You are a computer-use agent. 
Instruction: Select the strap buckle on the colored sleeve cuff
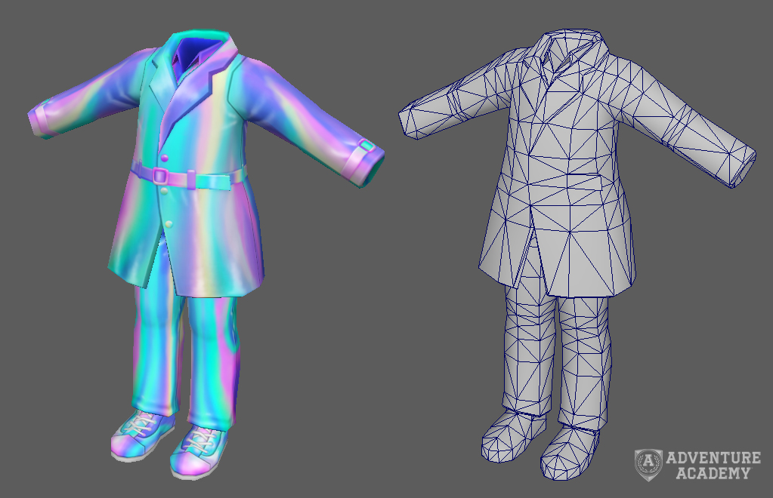(366, 146)
